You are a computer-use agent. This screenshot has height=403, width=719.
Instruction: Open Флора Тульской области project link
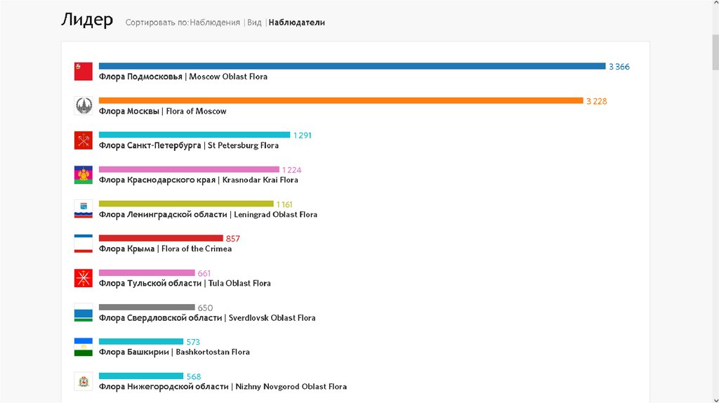coord(185,284)
